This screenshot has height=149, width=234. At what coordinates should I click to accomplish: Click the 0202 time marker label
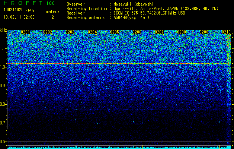[x=48, y=32]
